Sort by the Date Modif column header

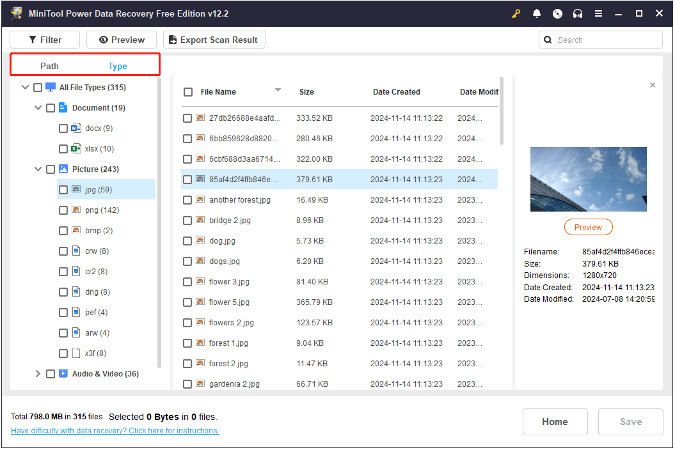(479, 91)
